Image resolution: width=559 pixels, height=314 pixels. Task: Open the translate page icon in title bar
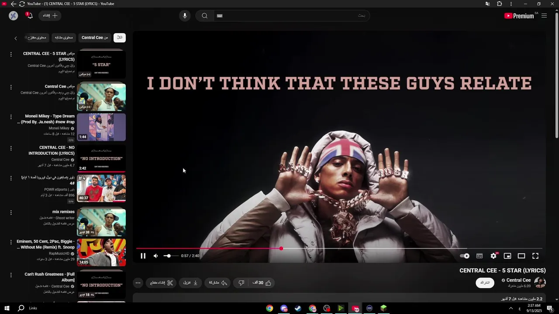(x=487, y=4)
